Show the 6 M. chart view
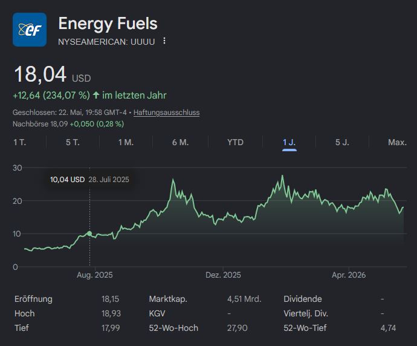Image resolution: width=417 pixels, height=346 pixels. [180, 142]
